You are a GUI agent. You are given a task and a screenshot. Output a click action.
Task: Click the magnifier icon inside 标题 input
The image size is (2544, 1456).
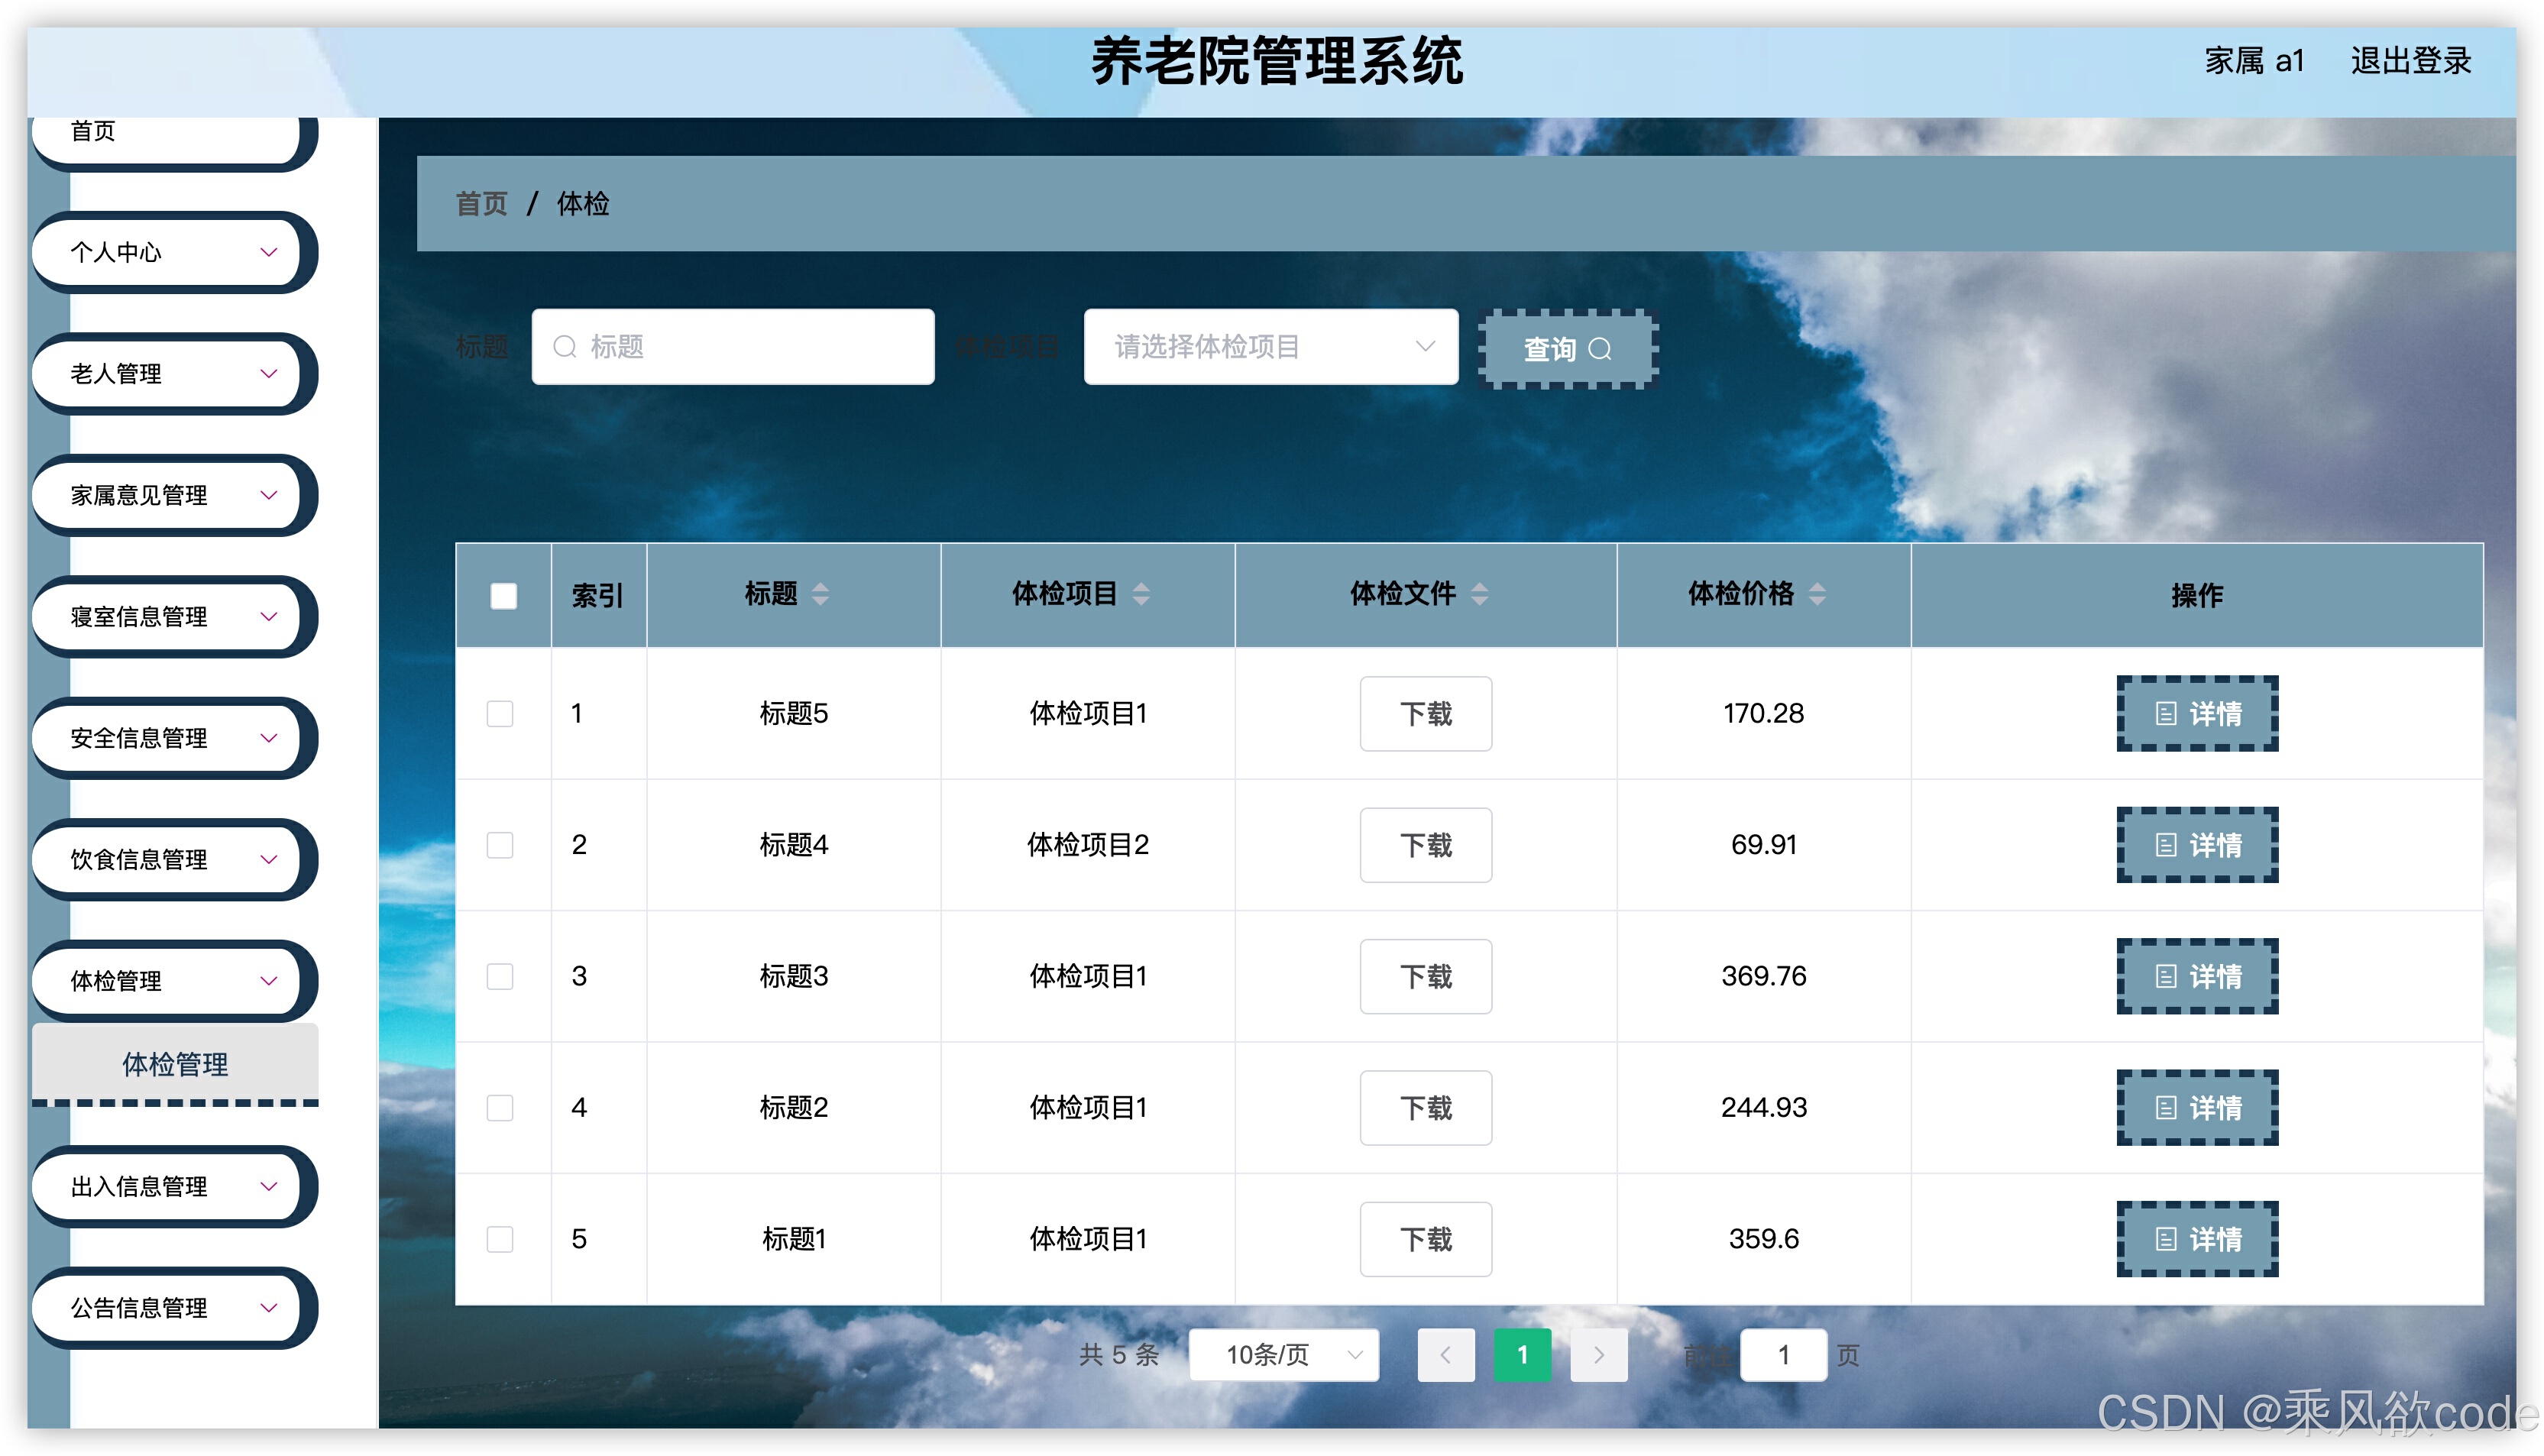click(565, 346)
